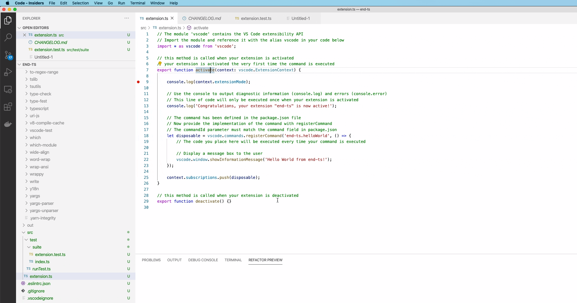Open the Extensions view

coord(8,107)
